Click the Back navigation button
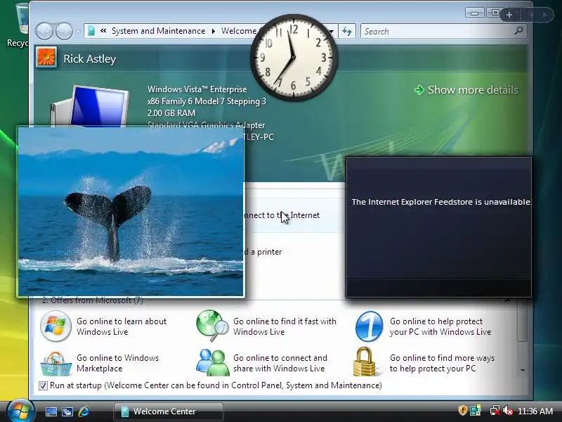Screen dimensions: 562x422 tap(44, 31)
